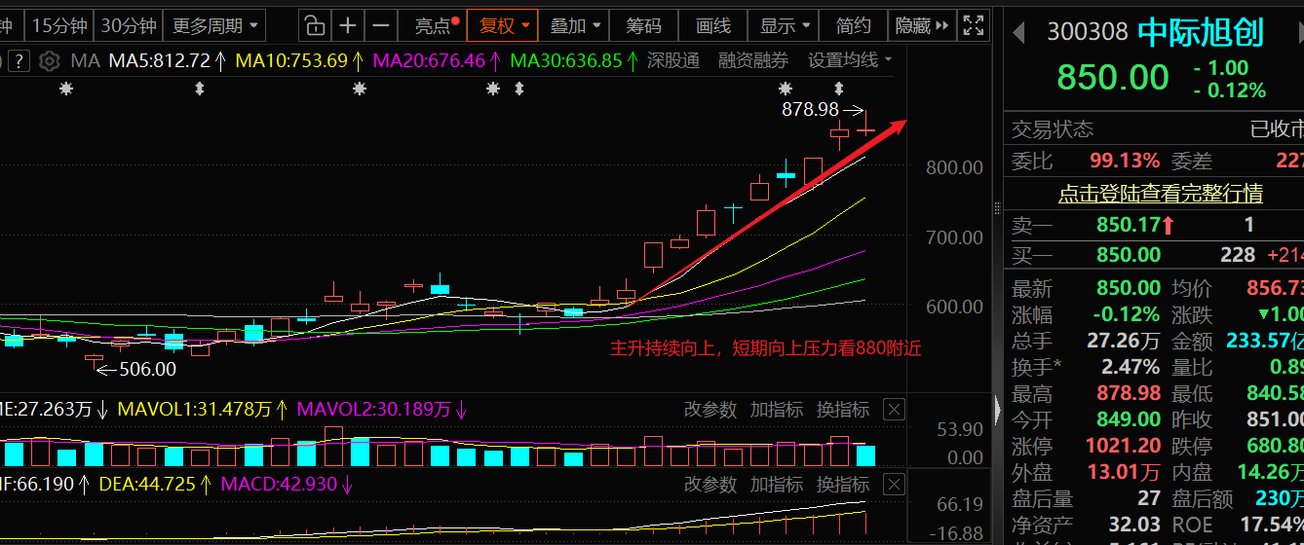Click the stock name 中际旭创
Screen dimensions: 1304x545
[1200, 32]
